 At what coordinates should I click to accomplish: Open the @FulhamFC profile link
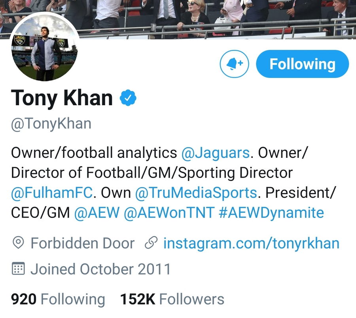click(52, 193)
